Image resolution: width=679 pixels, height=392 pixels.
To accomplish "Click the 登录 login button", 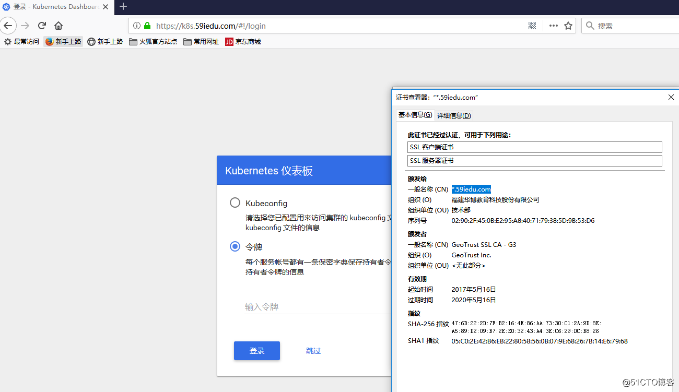I will (257, 351).
